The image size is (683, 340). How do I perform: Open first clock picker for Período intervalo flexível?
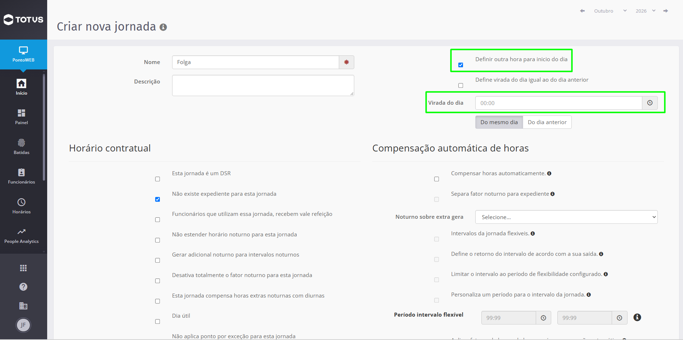(x=543, y=318)
